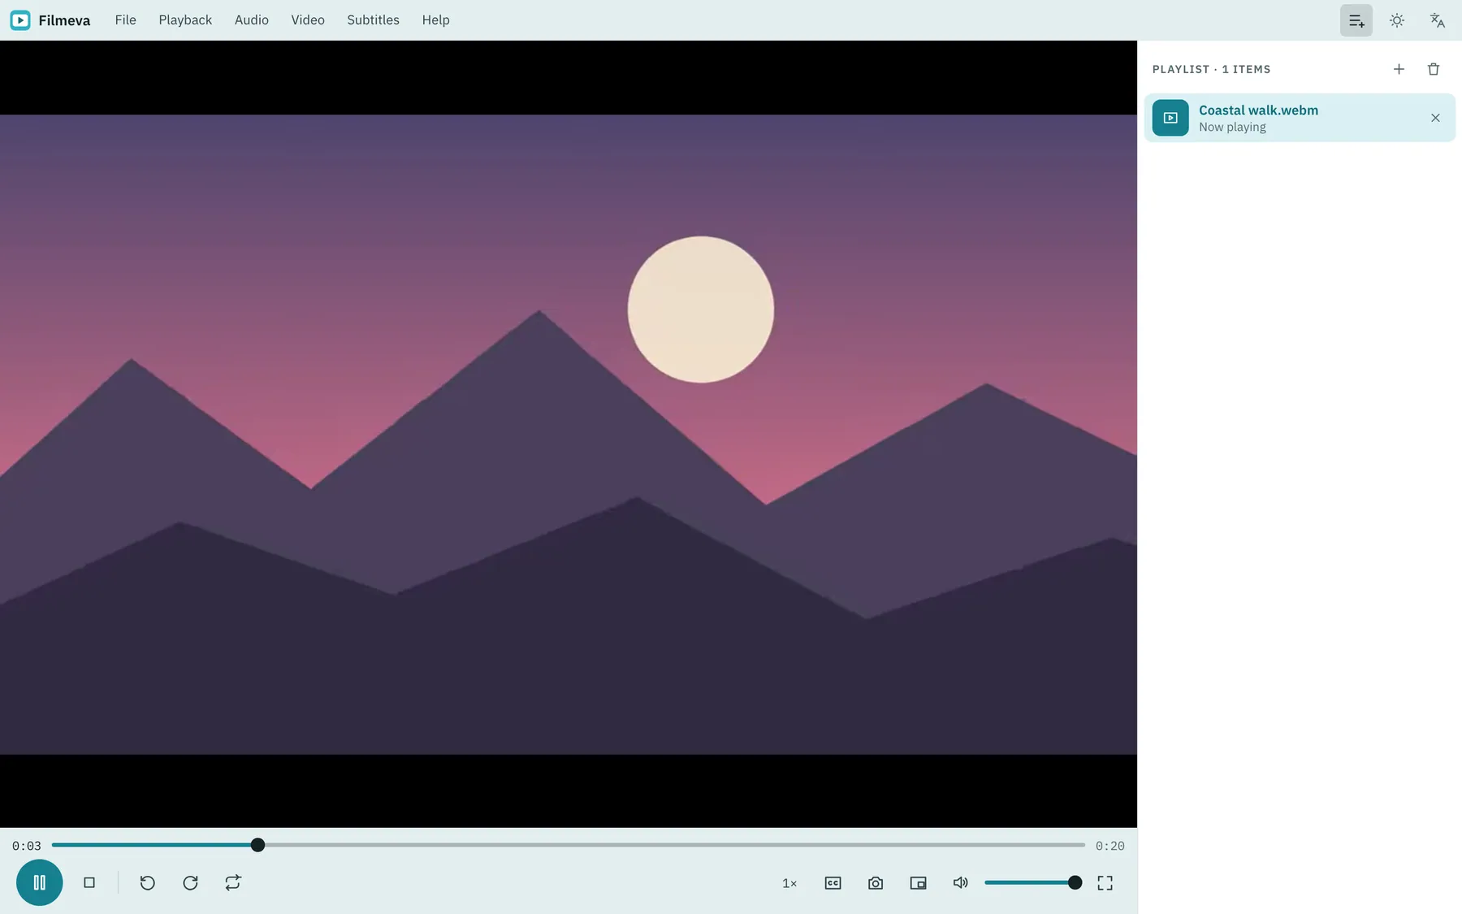Open the Subtitles menu
The width and height of the screenshot is (1462, 914).
373,19
